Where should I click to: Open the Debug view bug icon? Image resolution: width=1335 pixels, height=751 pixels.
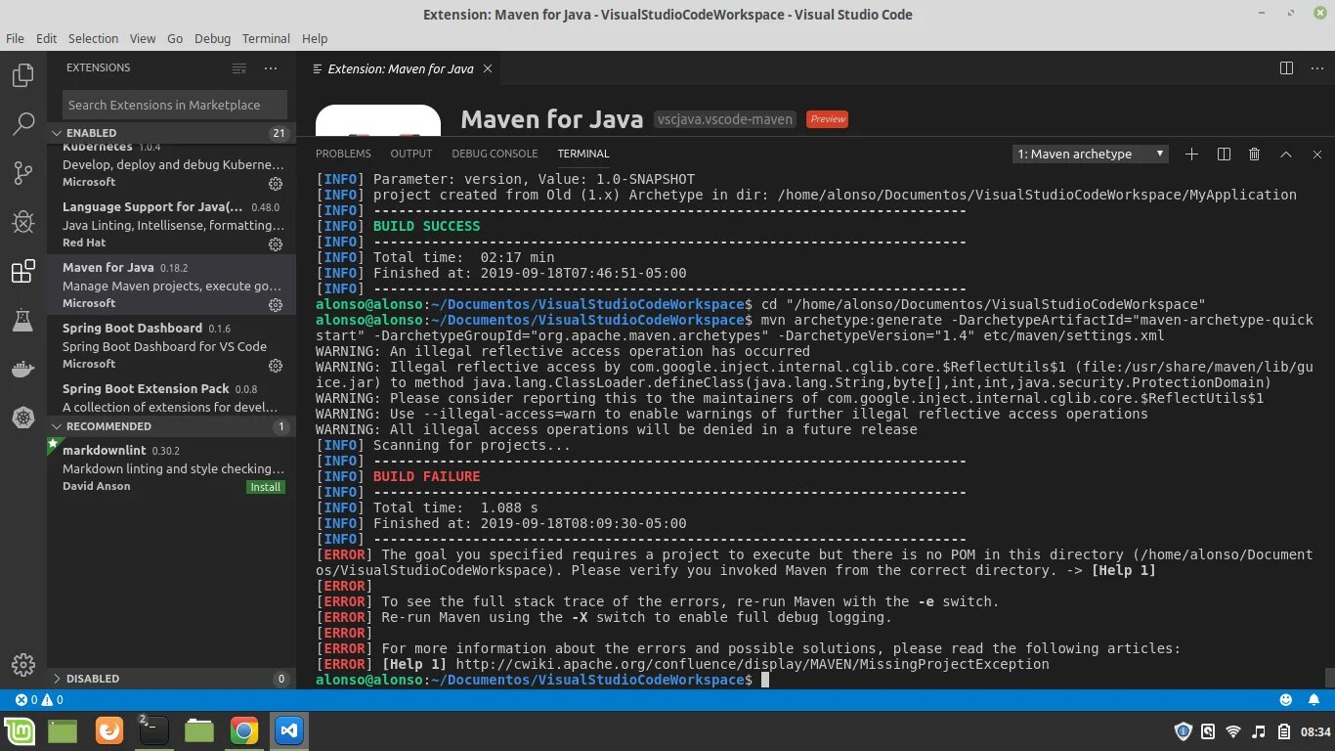(x=22, y=222)
